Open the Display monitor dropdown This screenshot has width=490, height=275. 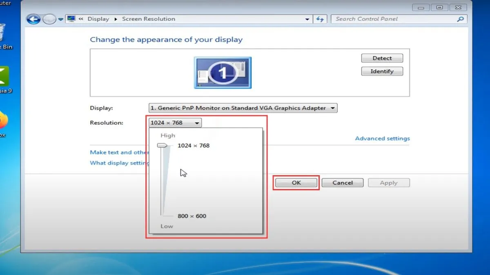click(x=243, y=108)
